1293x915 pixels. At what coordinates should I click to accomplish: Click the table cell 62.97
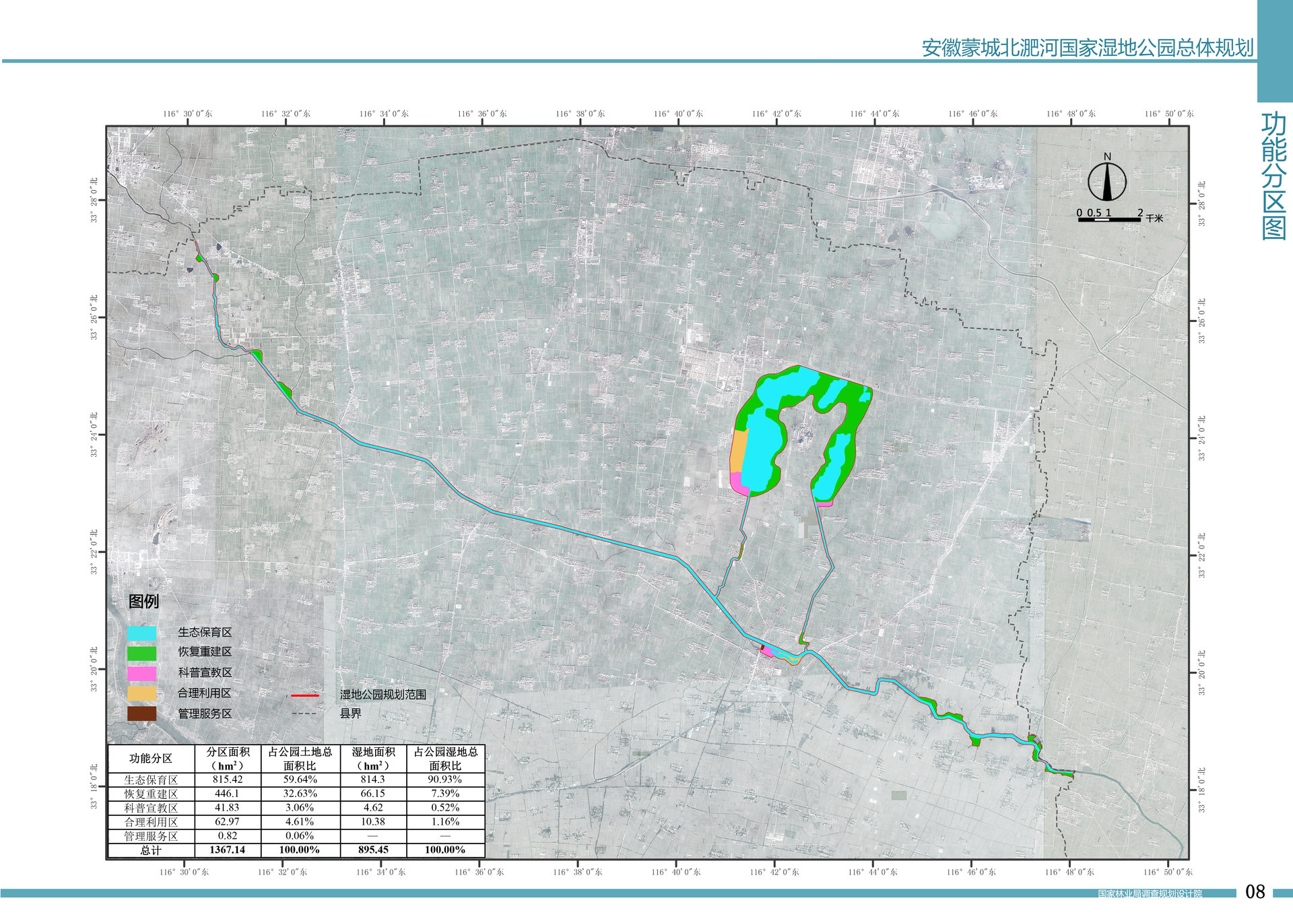[x=227, y=822]
